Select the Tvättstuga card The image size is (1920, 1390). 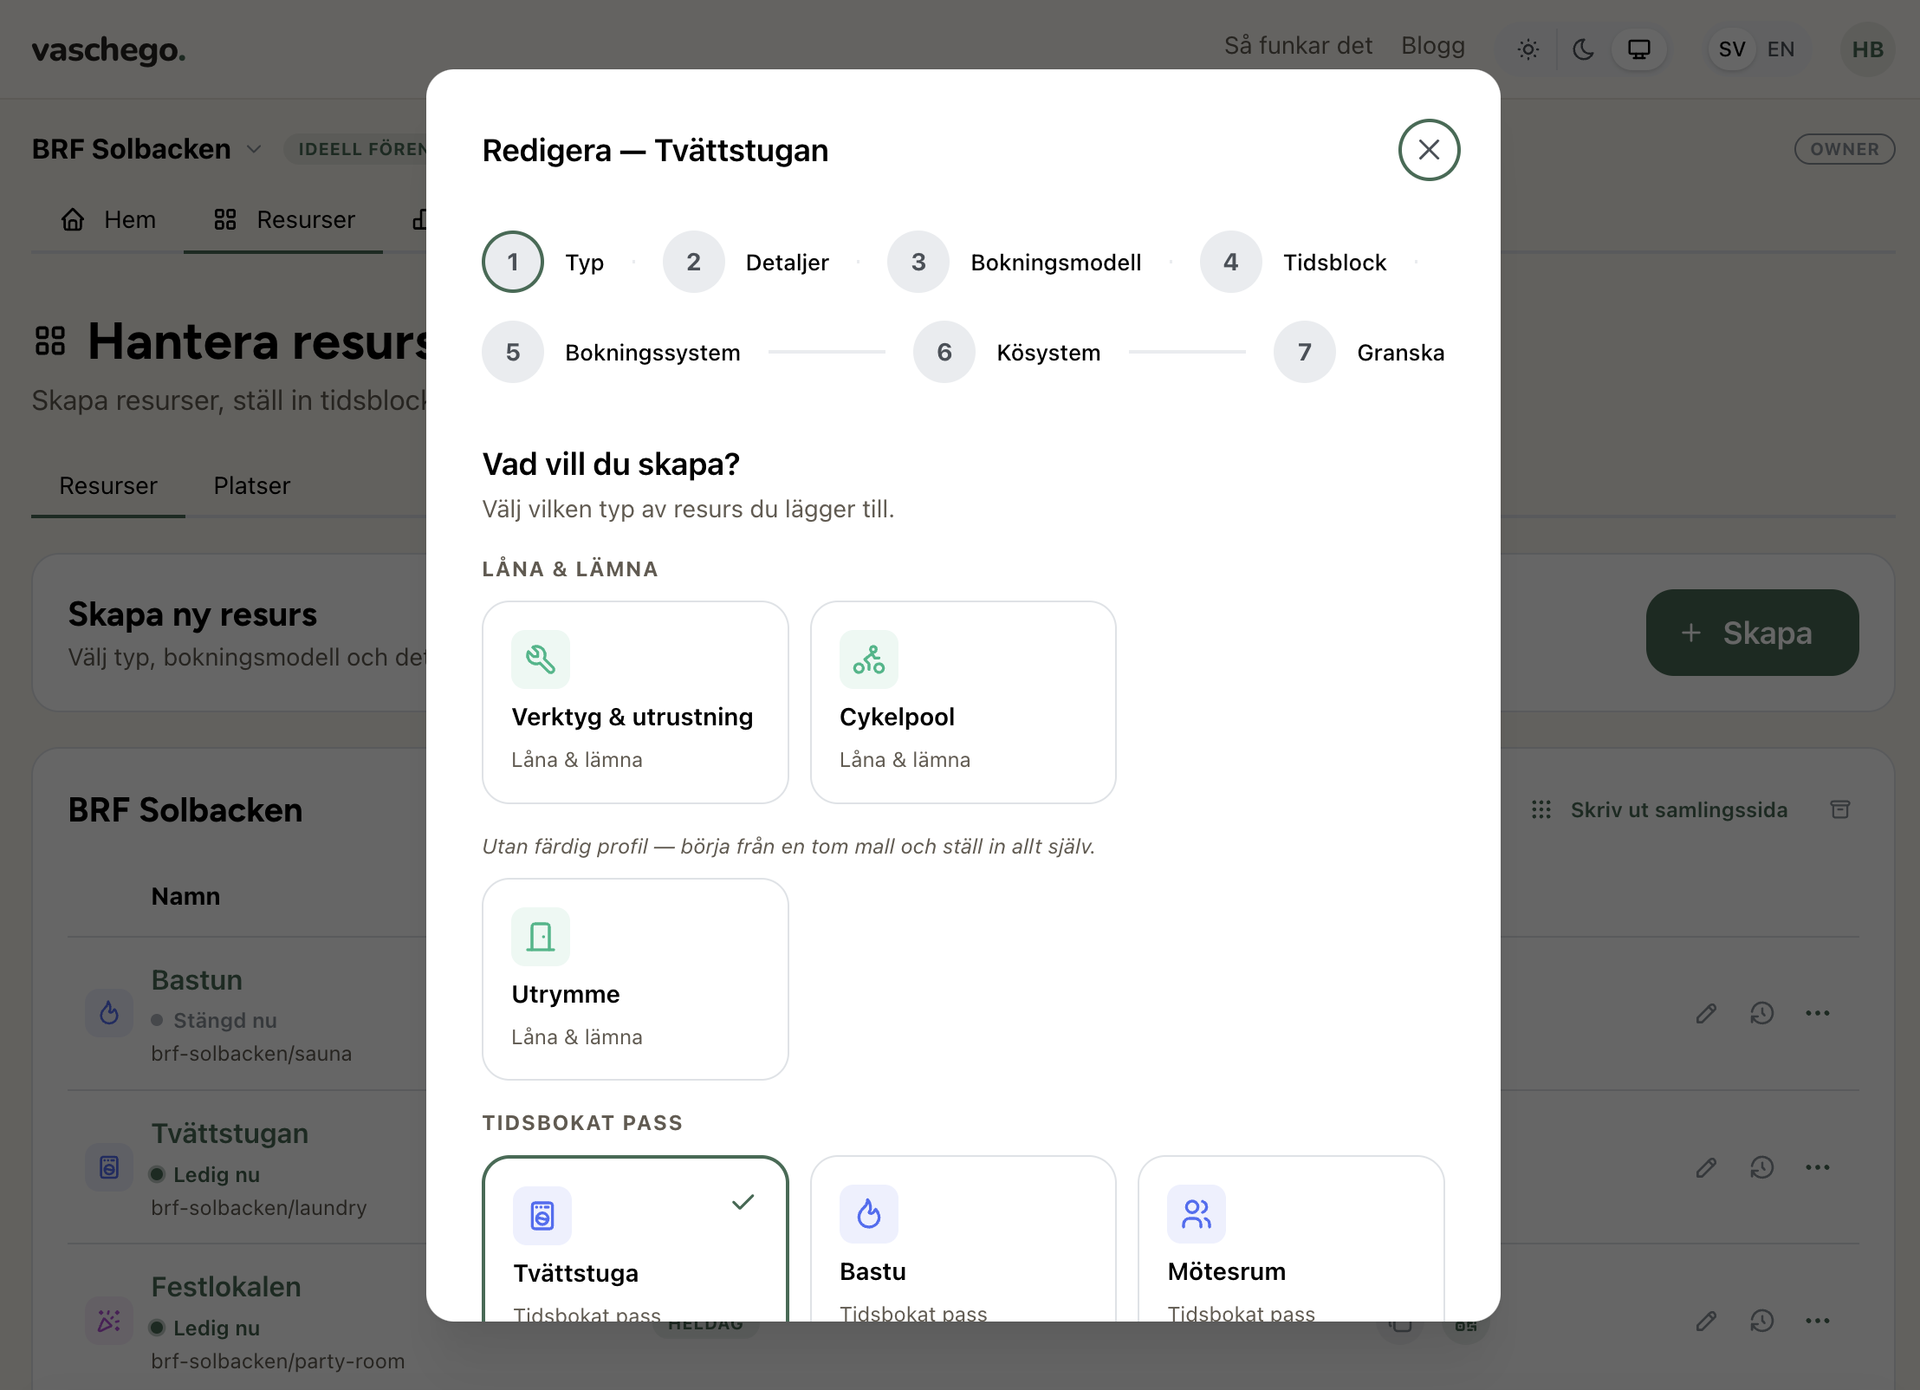pos(635,1239)
